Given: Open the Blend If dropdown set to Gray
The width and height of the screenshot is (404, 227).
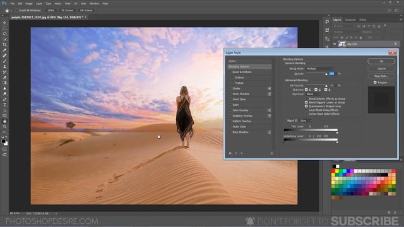Looking at the screenshot, I should pos(306,120).
